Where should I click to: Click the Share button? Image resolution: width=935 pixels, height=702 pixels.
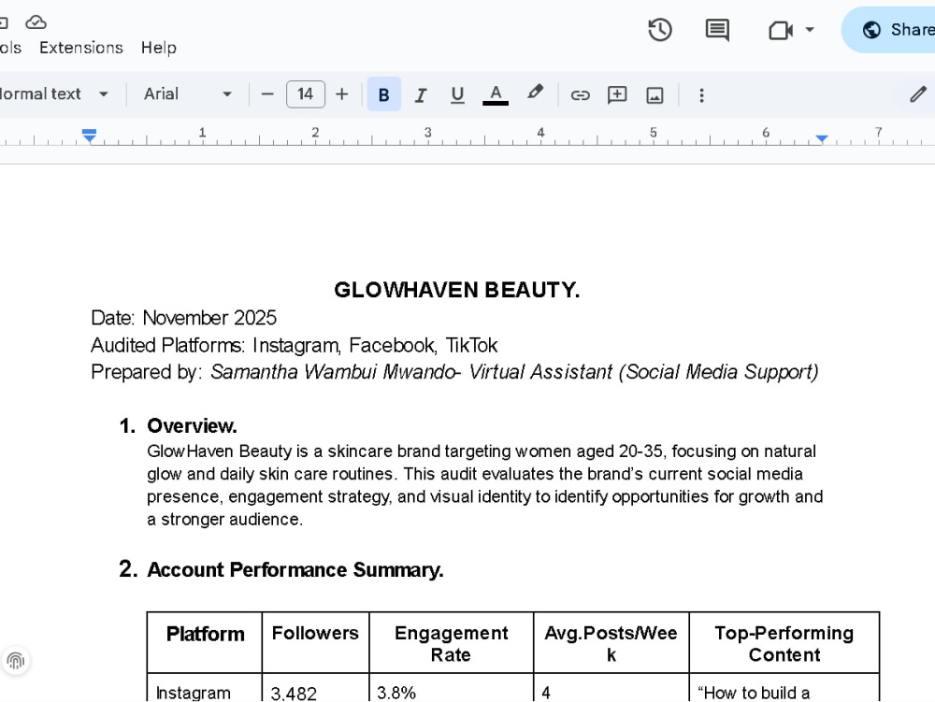[888, 30]
